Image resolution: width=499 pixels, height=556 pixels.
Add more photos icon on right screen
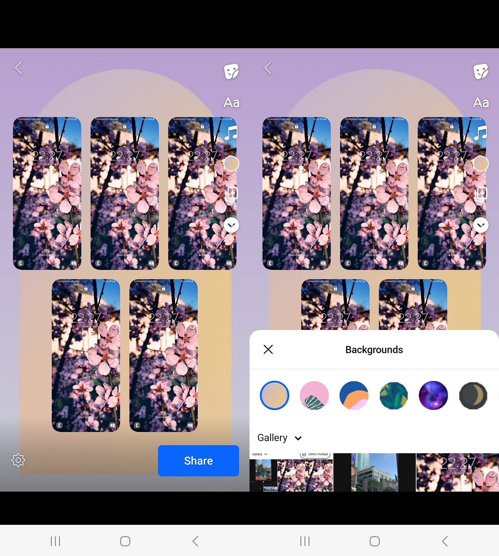[x=481, y=194]
